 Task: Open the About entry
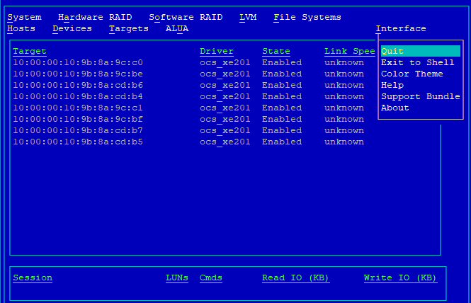395,108
